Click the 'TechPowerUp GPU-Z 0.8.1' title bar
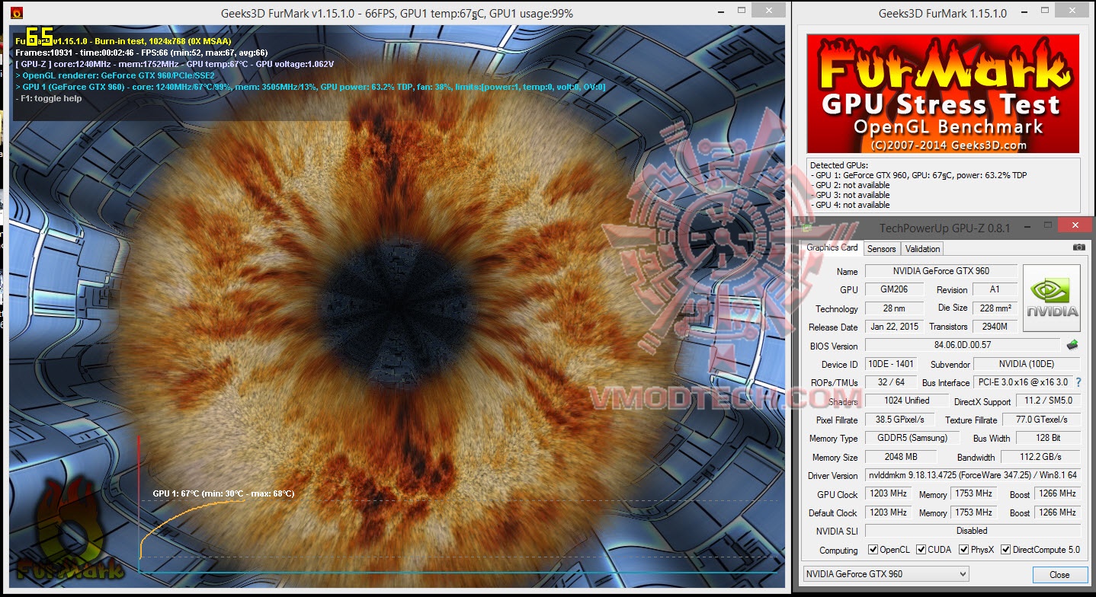Viewport: 1096px width, 597px height. 944,227
